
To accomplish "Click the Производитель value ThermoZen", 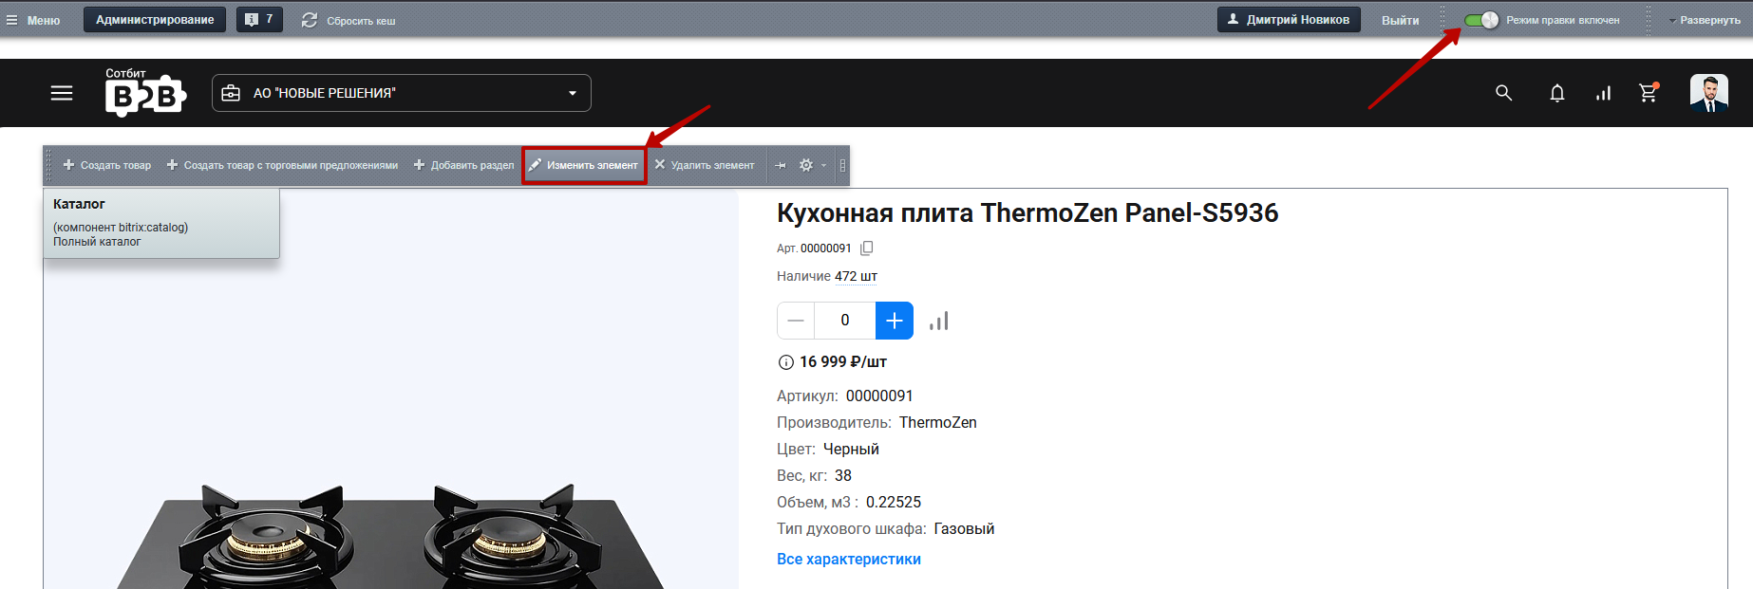I will click(938, 423).
